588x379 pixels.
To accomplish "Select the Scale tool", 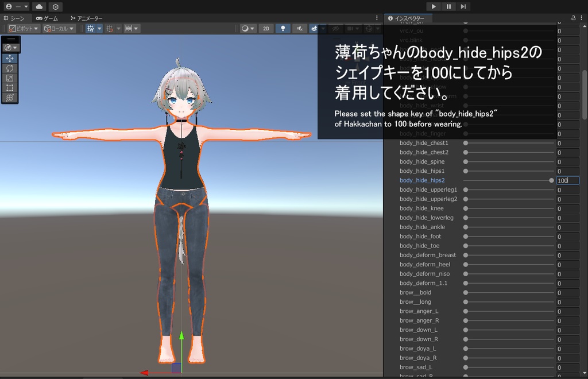I will click(10, 78).
